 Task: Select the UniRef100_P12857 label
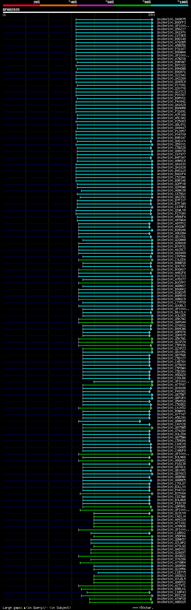click(x=171, y=131)
